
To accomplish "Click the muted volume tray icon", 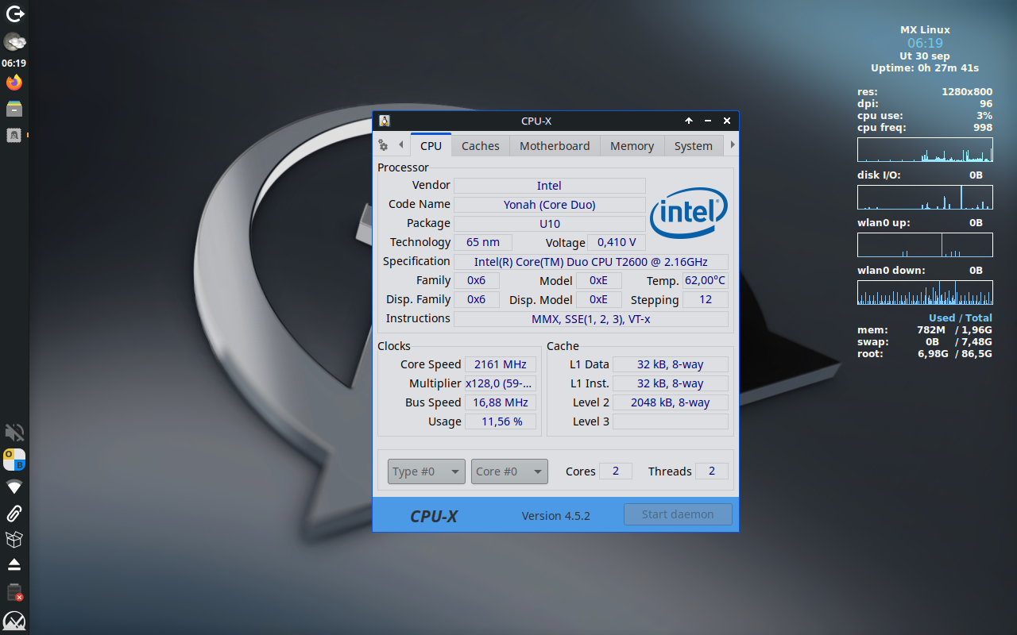I will click(x=14, y=433).
